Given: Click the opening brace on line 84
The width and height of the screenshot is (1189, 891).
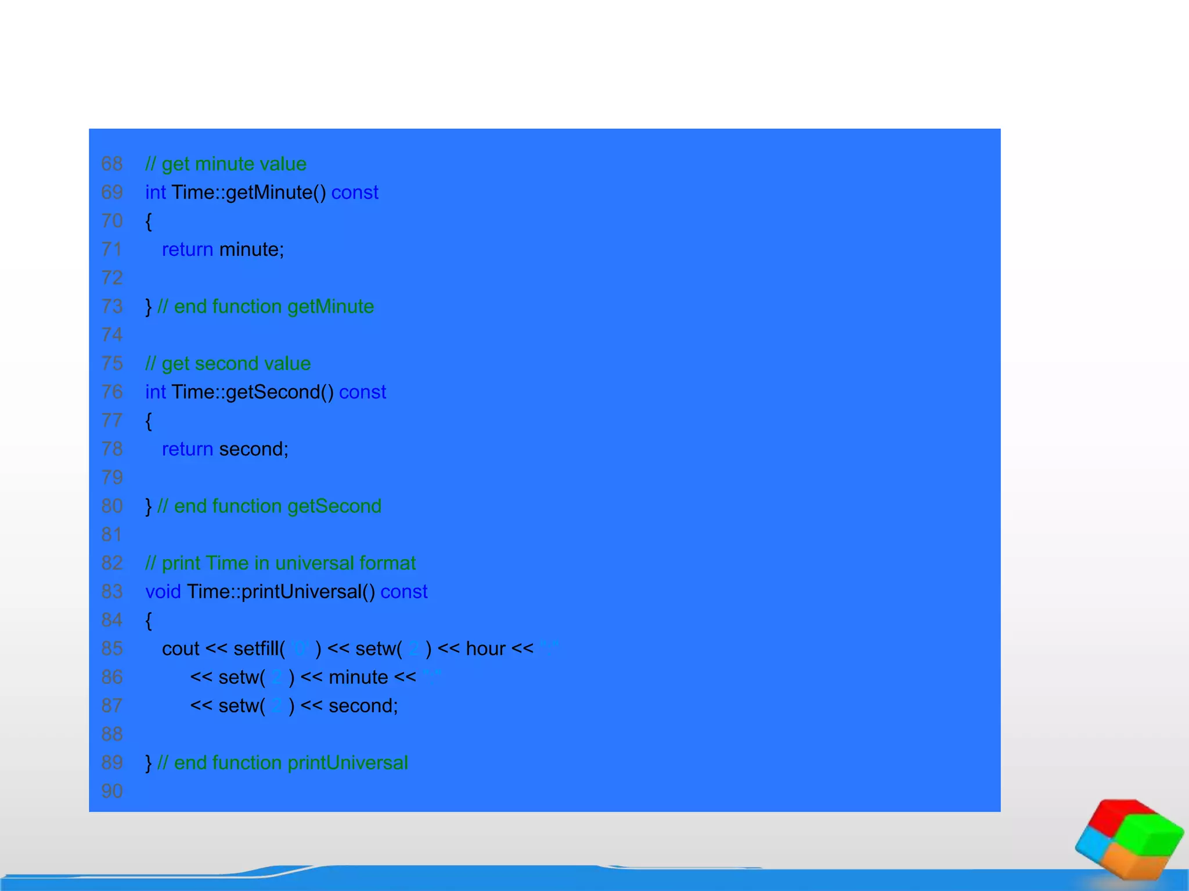Looking at the screenshot, I should pos(149,621).
